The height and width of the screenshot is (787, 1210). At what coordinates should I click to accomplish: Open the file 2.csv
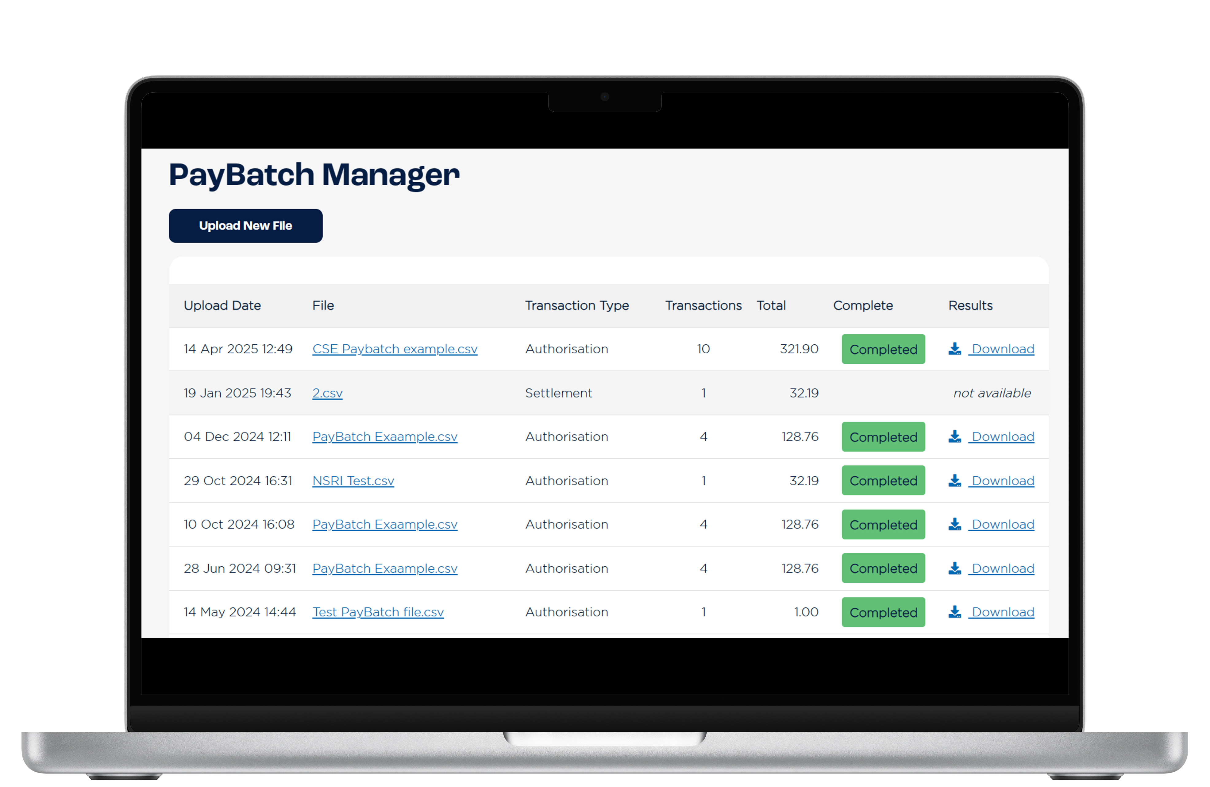[327, 393]
